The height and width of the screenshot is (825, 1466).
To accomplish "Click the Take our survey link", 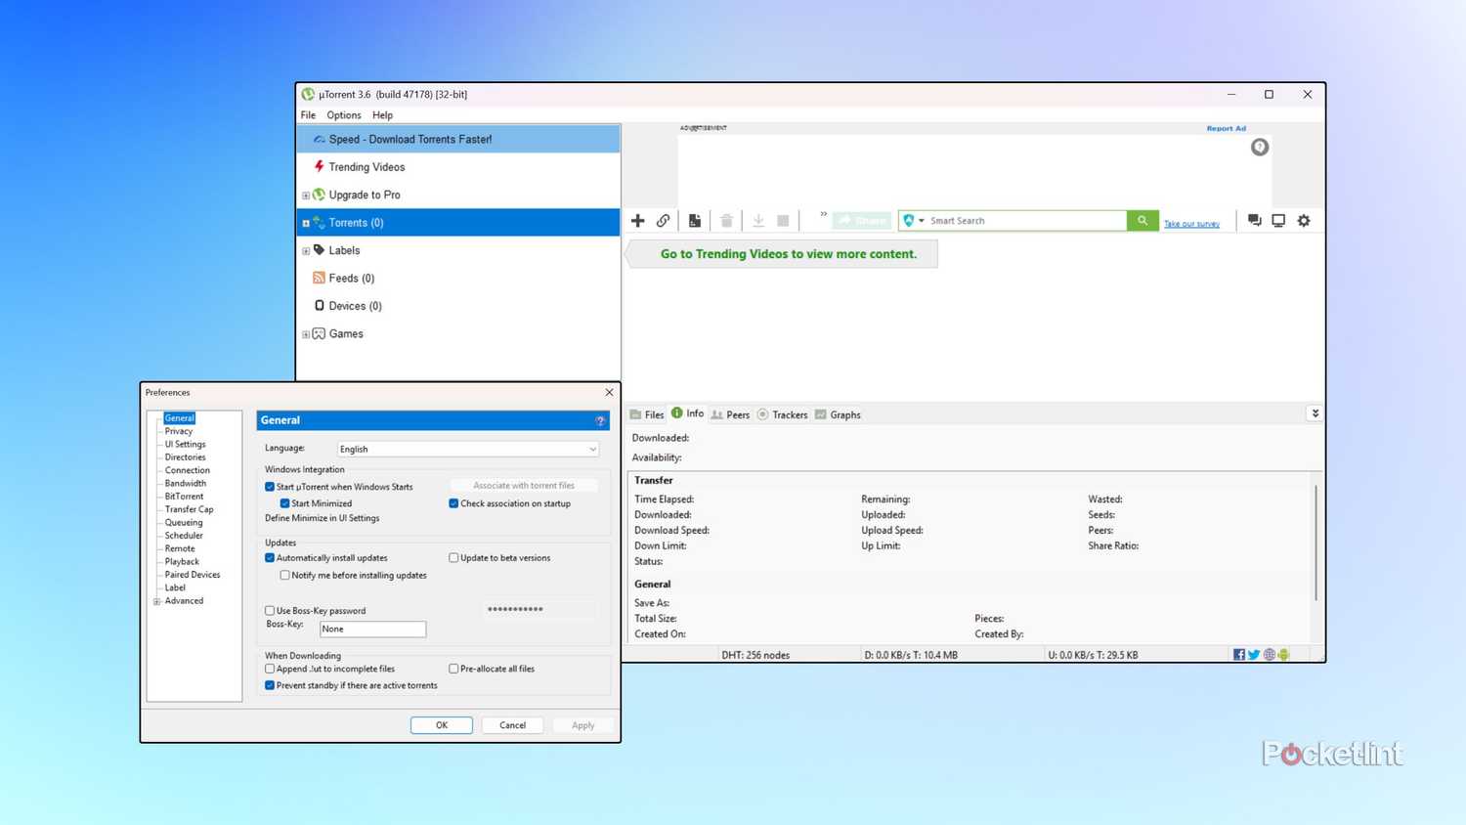I will click(x=1191, y=224).
